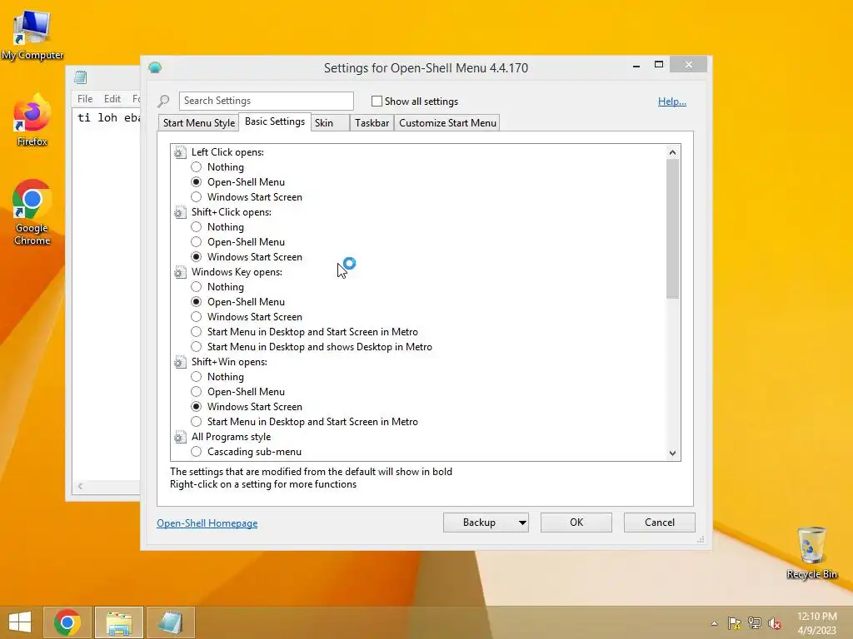Open Edit menu in Notepad window

[x=112, y=99]
